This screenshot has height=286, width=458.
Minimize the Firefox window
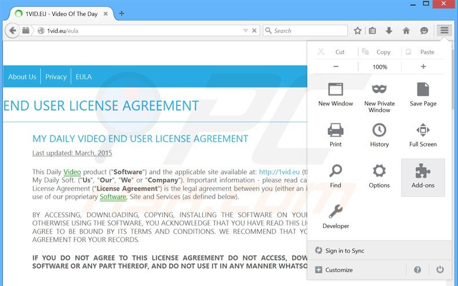[x=413, y=4]
